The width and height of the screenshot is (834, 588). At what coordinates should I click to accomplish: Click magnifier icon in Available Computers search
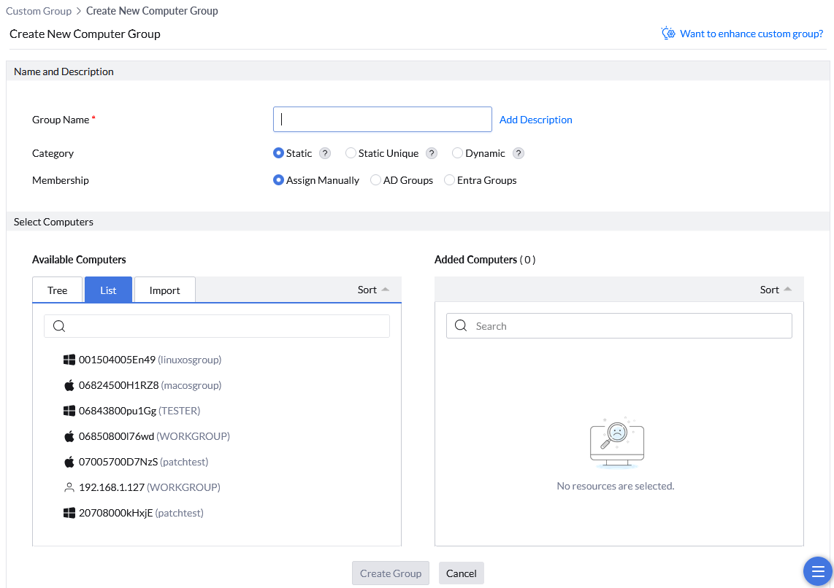59,326
